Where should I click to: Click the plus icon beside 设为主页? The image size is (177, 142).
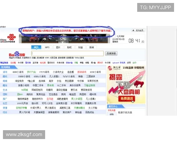pyautogui.click(x=133, y=30)
